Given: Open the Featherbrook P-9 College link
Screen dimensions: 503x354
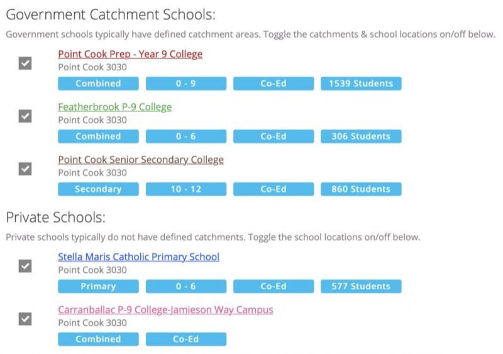Looking at the screenshot, I should tap(114, 107).
